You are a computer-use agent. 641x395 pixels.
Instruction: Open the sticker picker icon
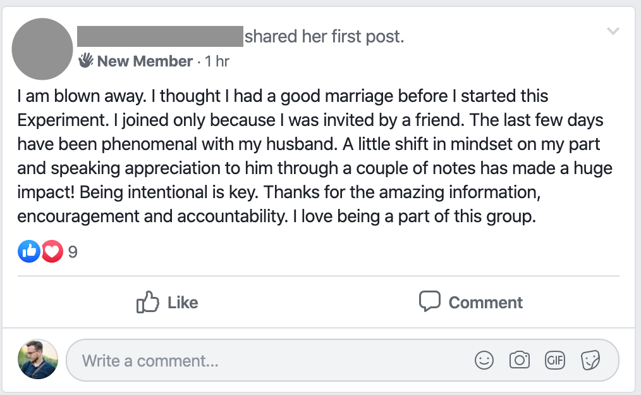click(x=590, y=360)
